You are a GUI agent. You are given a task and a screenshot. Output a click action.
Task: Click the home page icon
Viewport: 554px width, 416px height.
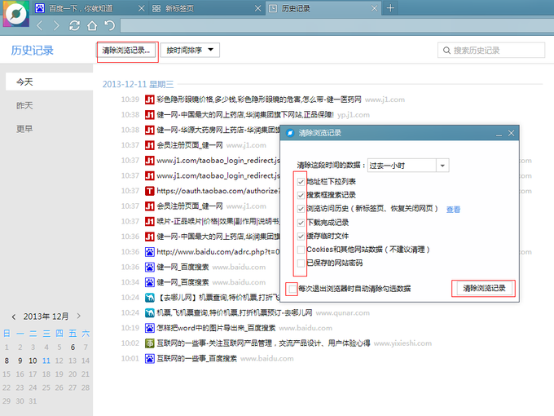coord(92,25)
